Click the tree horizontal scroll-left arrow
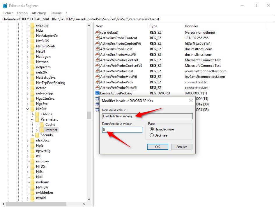The width and height of the screenshot is (276, 208). 4,204
